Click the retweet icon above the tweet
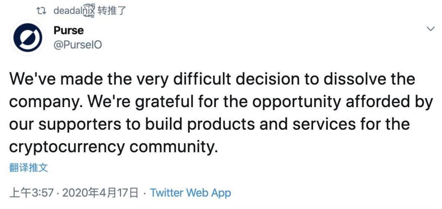 (x=41, y=11)
